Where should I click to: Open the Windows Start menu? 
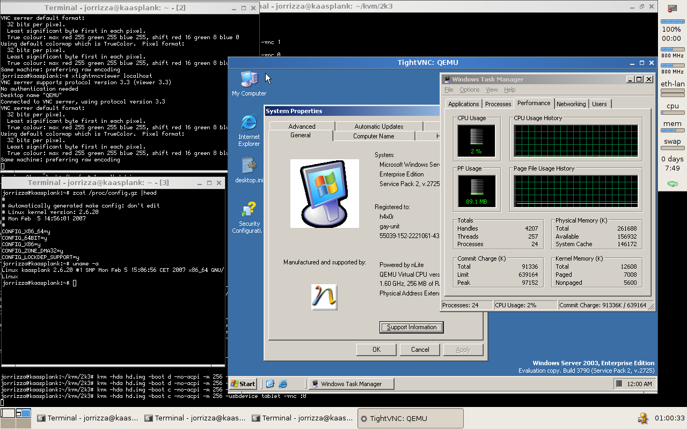(x=243, y=383)
